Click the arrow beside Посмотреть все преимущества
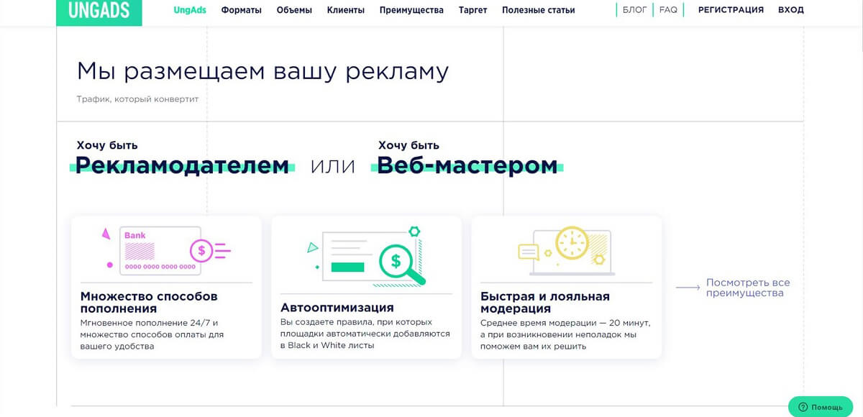 (x=688, y=288)
